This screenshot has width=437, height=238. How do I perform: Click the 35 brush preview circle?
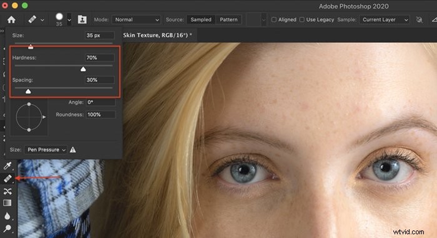pos(59,17)
